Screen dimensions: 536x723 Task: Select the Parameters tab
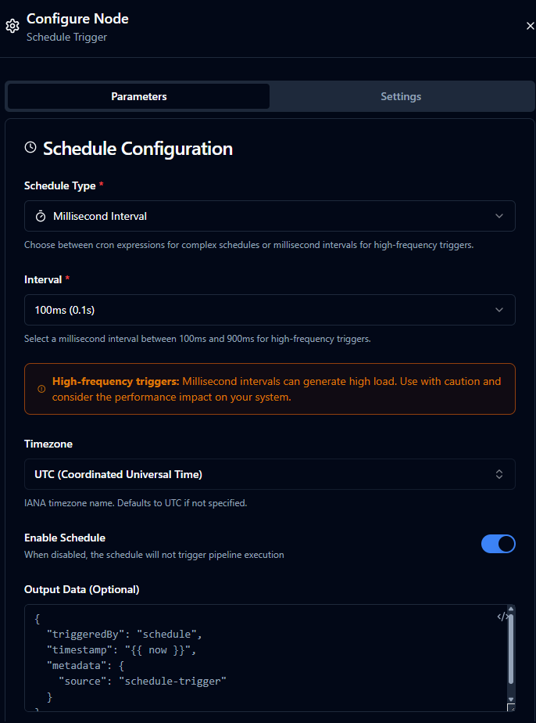(138, 95)
